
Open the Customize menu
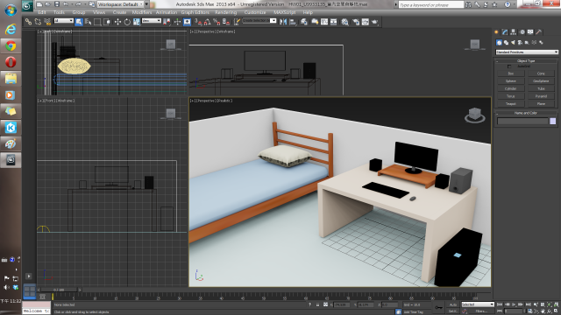(x=255, y=12)
